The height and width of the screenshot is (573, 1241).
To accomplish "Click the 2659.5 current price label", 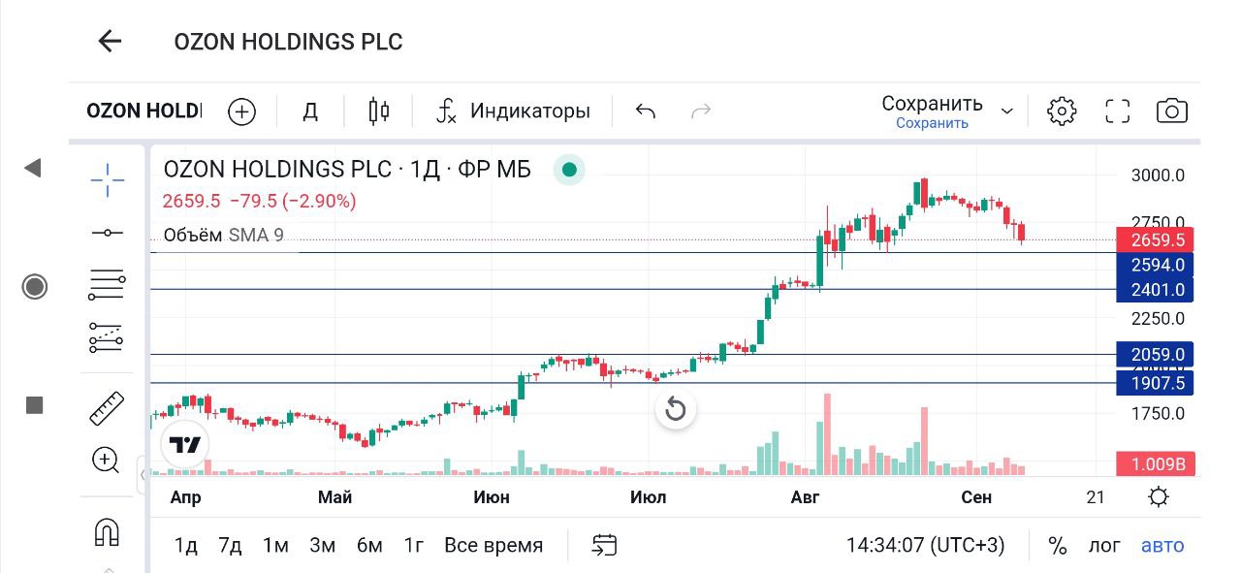I will (1155, 240).
